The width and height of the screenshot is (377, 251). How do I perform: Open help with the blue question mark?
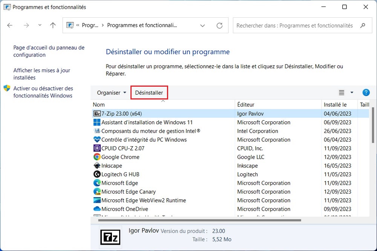point(366,92)
